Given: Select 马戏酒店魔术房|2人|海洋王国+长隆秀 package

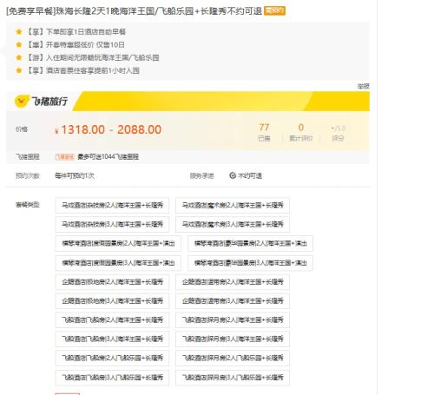Looking at the screenshot, I should click(233, 205).
